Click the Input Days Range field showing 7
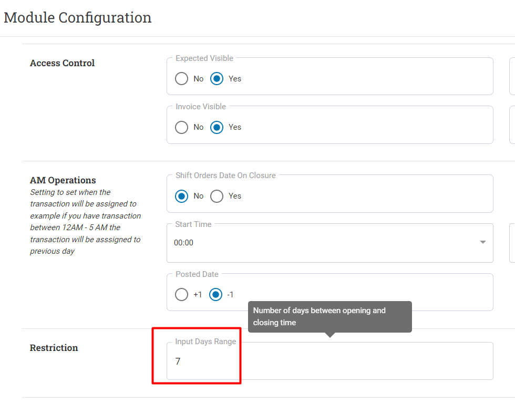Screen dimensions: 515x403 click(x=330, y=361)
